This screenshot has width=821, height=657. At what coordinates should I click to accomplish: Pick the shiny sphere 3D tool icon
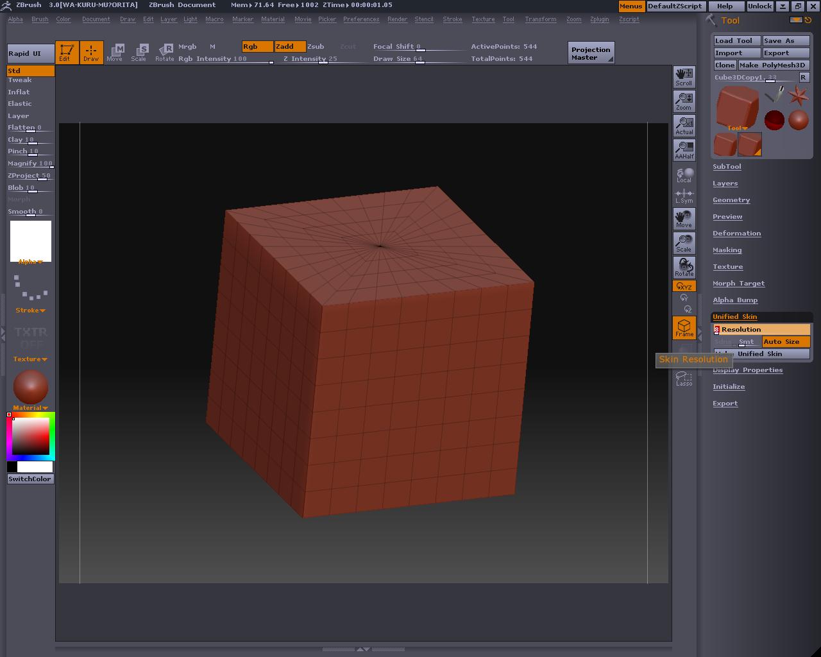click(x=799, y=120)
